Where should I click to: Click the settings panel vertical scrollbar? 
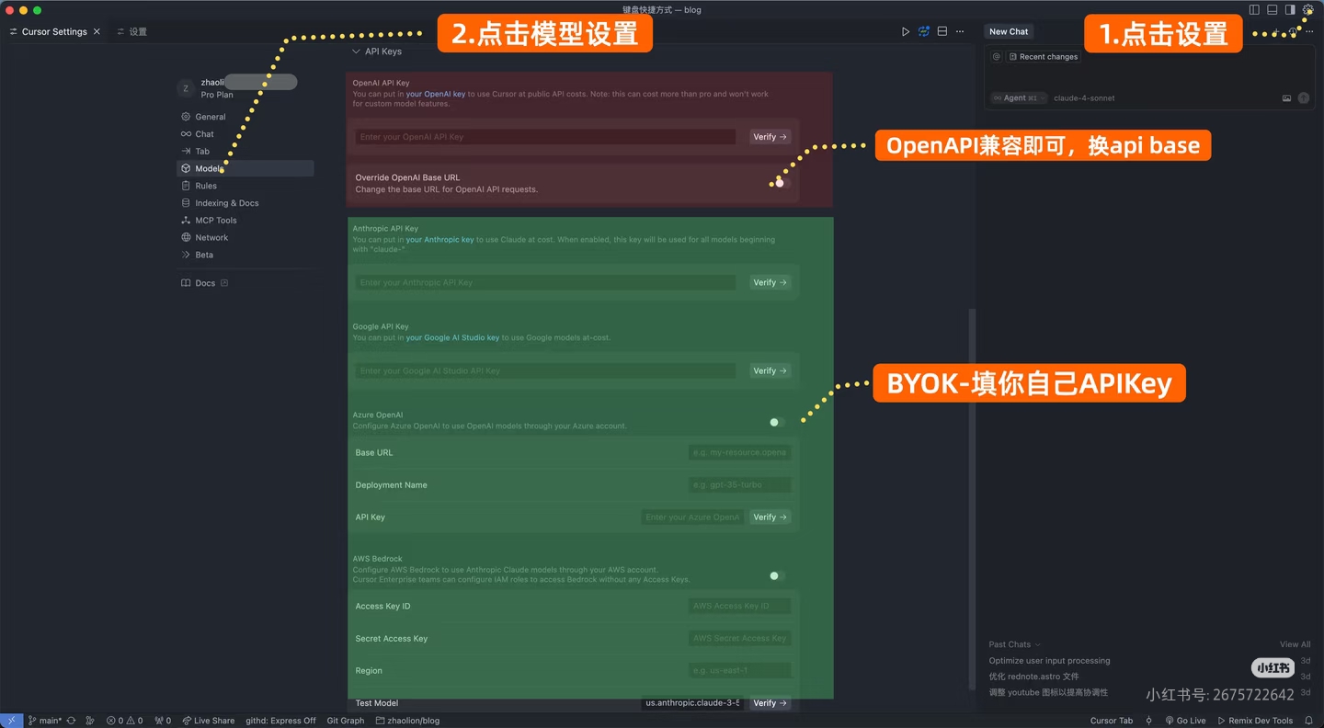(x=972, y=499)
